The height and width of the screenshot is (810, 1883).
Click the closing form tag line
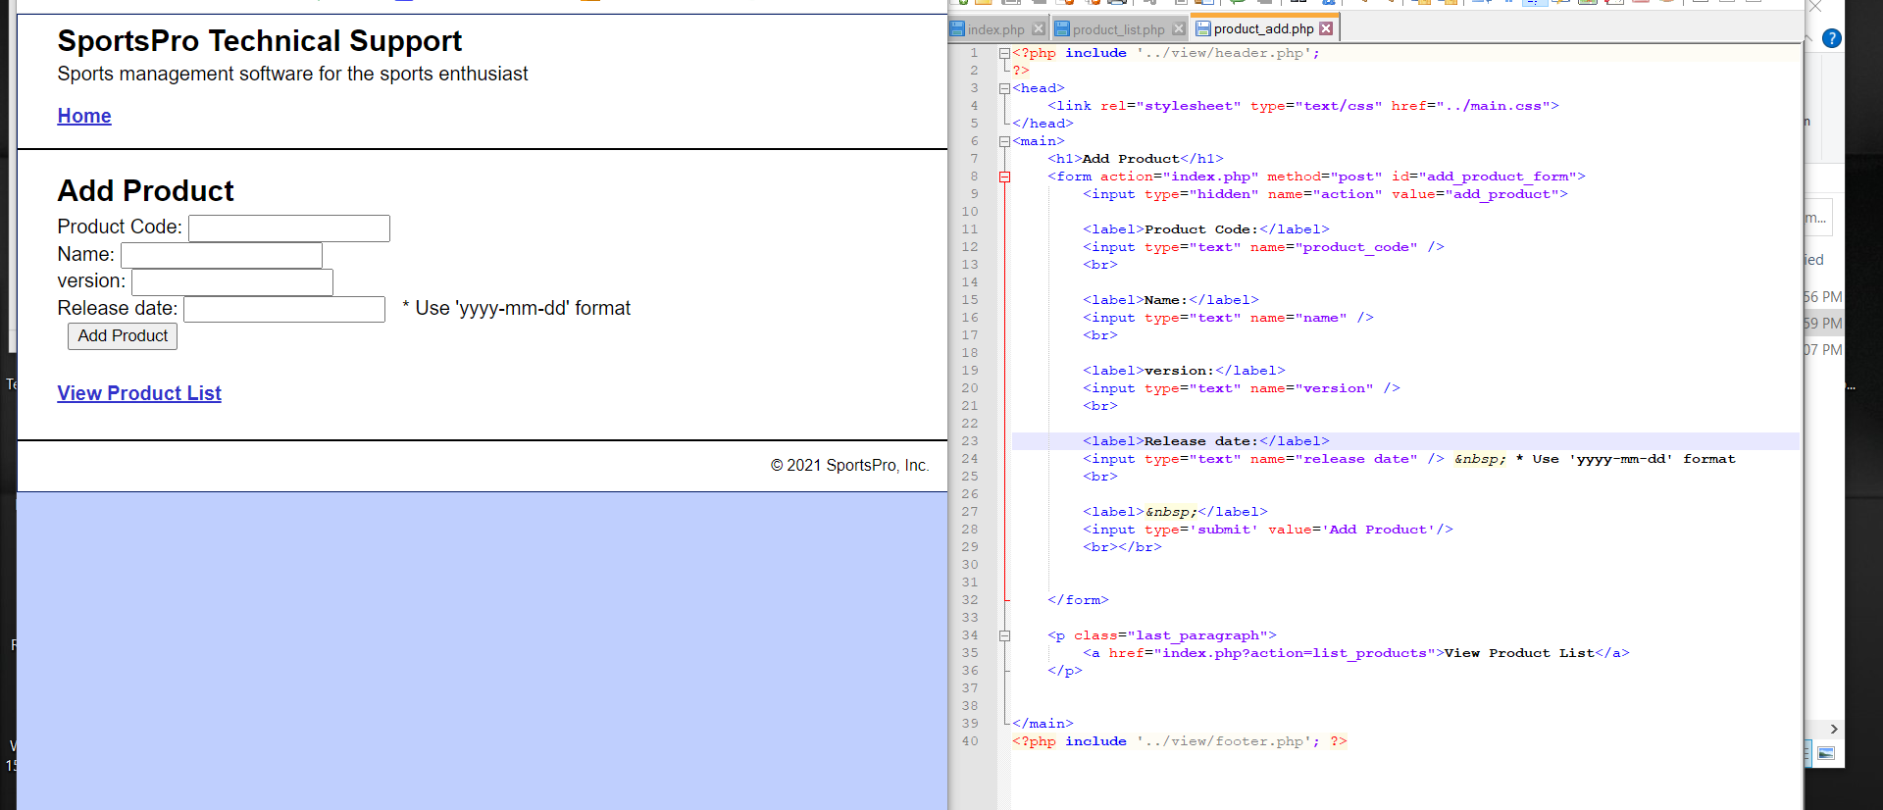[x=1078, y=600]
